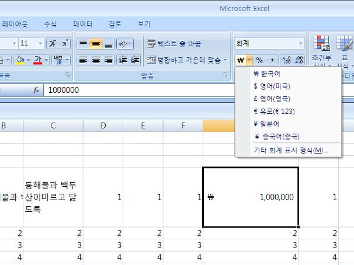Image resolution: width=354 pixels, height=265 pixels.
Task: Open the 표 서식 table format gallery
Action: click(345, 51)
